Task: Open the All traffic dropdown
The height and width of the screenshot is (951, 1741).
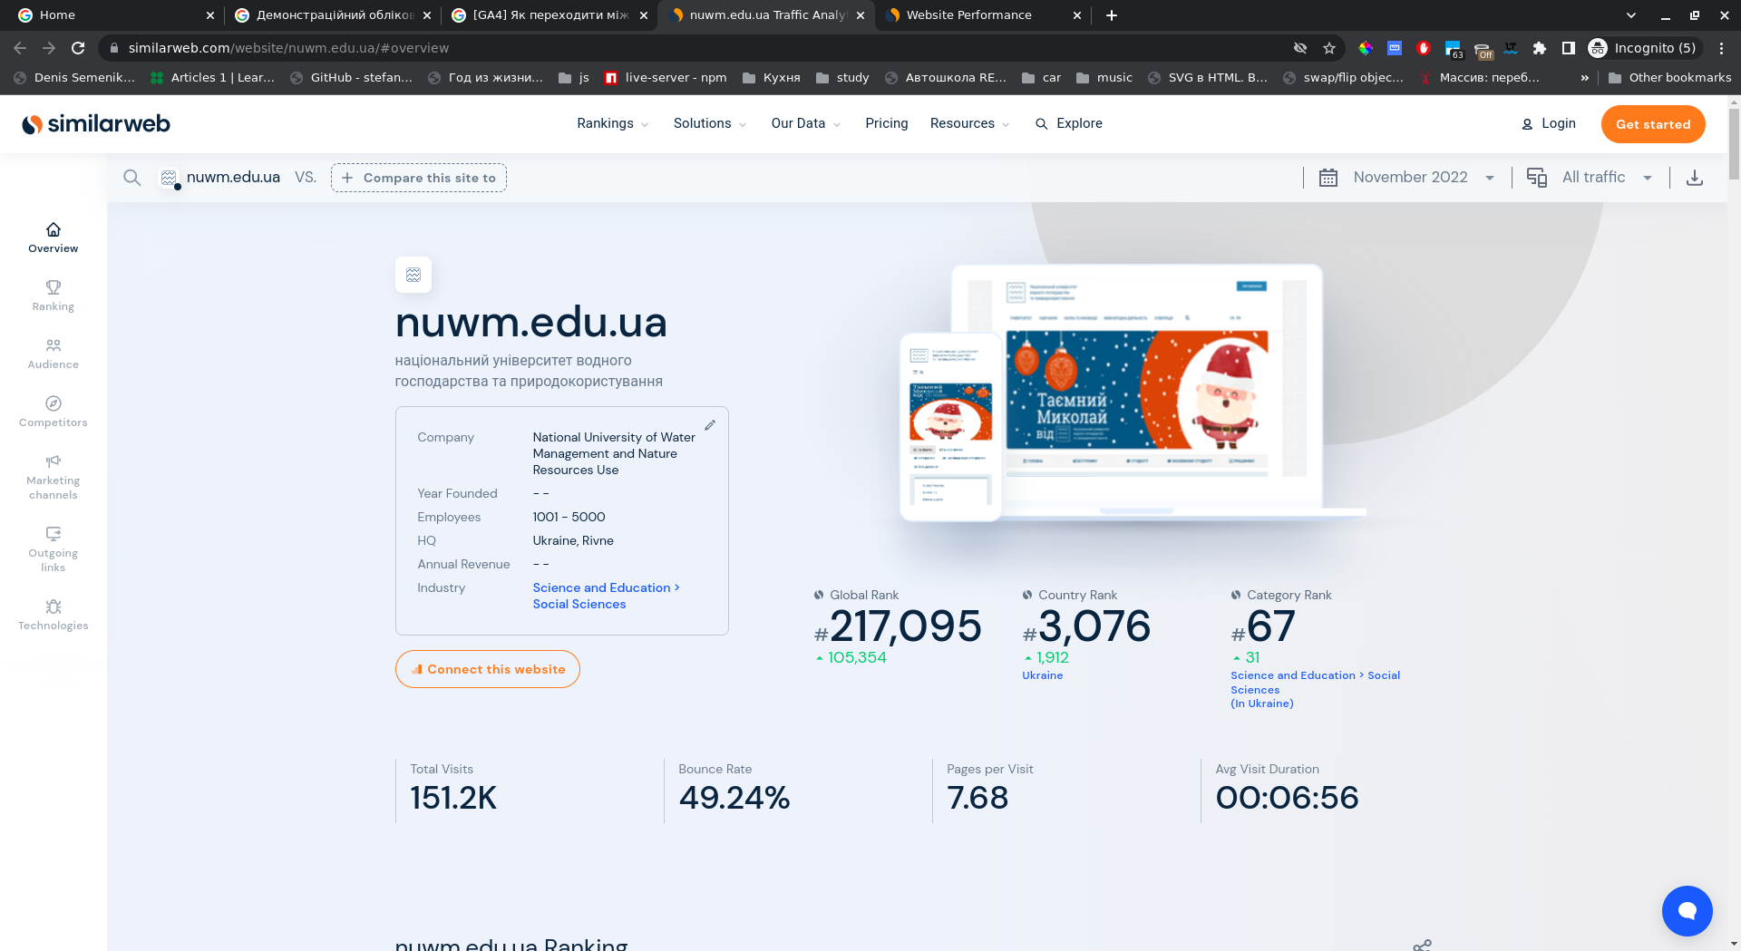Action: pyautogui.click(x=1592, y=178)
